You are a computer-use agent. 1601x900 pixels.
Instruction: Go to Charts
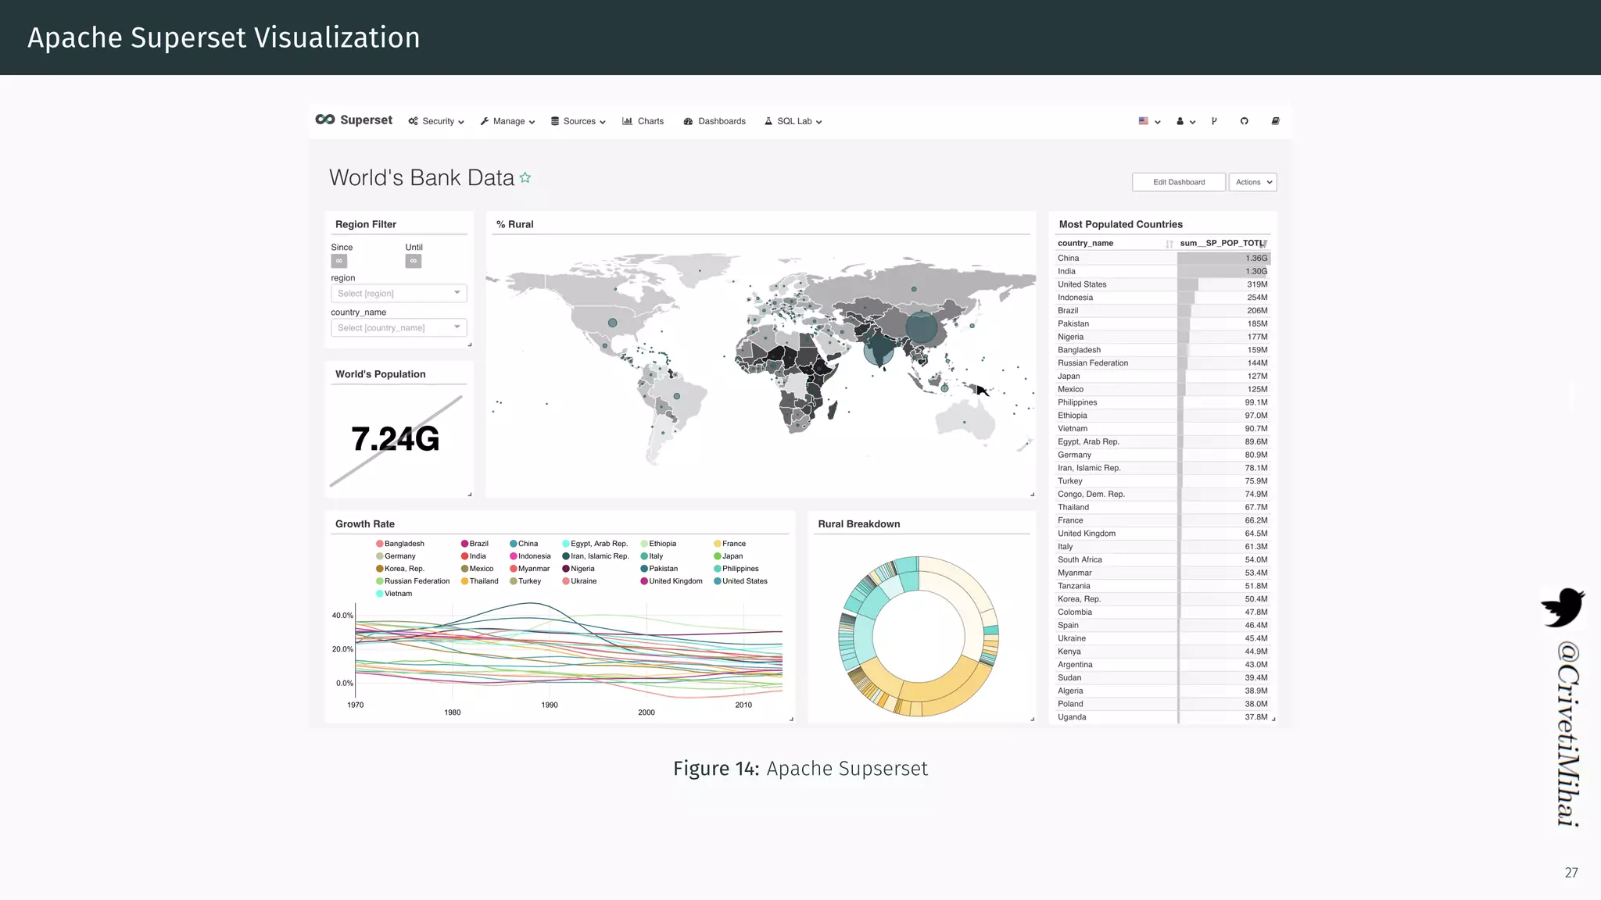coord(643,121)
